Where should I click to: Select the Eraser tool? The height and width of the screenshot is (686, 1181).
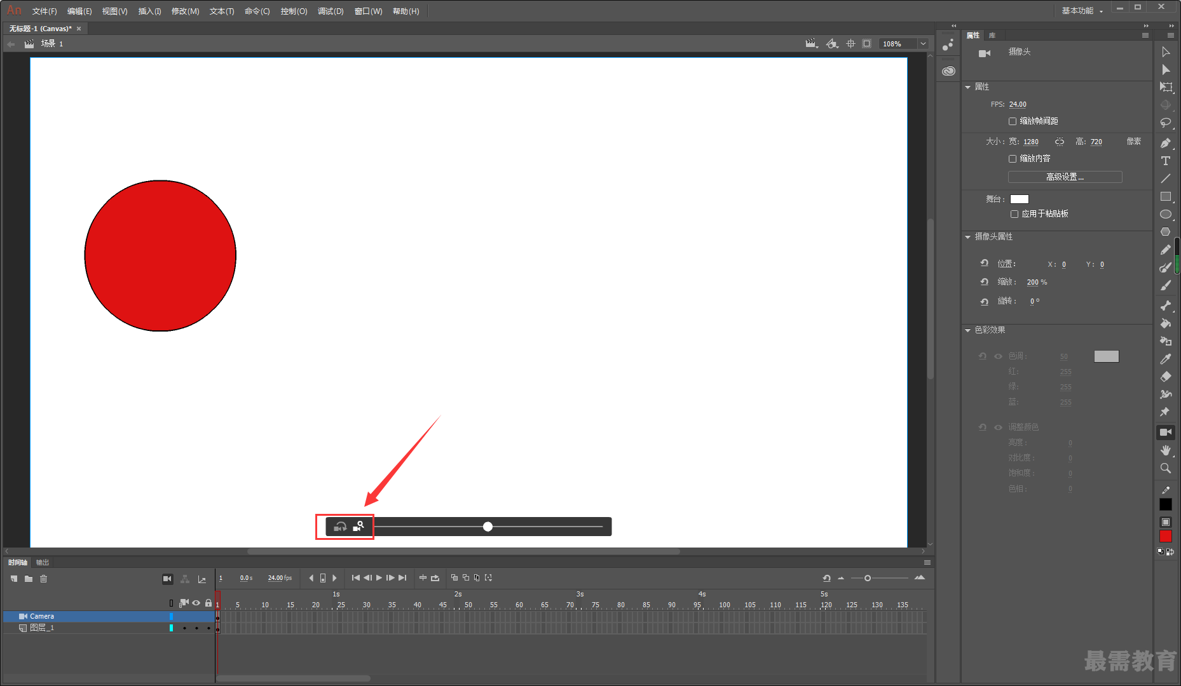coord(1165,377)
